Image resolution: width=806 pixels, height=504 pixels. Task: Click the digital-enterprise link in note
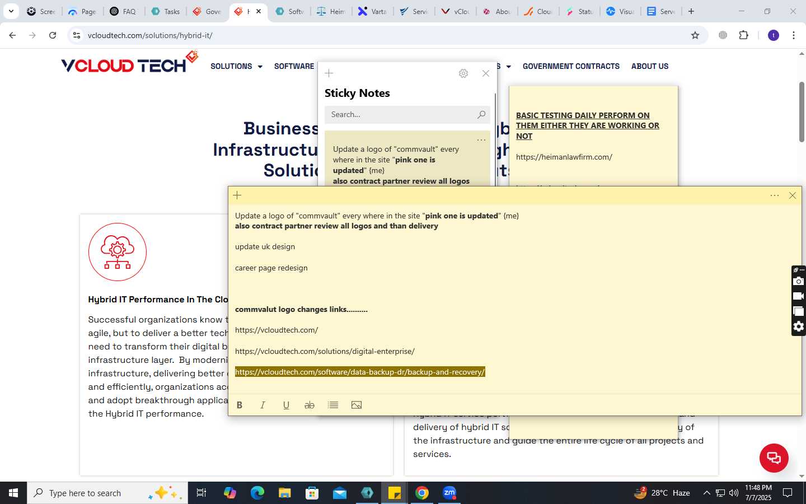tap(325, 351)
